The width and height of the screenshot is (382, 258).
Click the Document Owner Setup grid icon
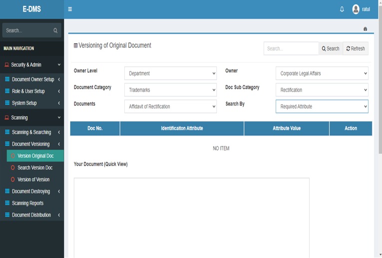[7, 79]
